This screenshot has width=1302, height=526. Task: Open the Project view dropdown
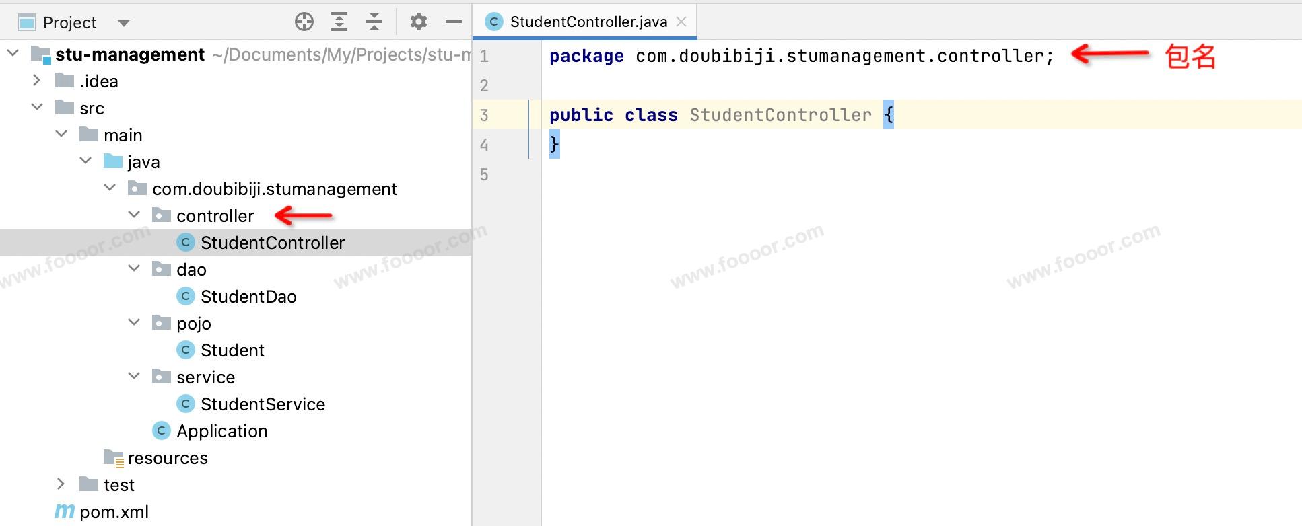tap(123, 23)
